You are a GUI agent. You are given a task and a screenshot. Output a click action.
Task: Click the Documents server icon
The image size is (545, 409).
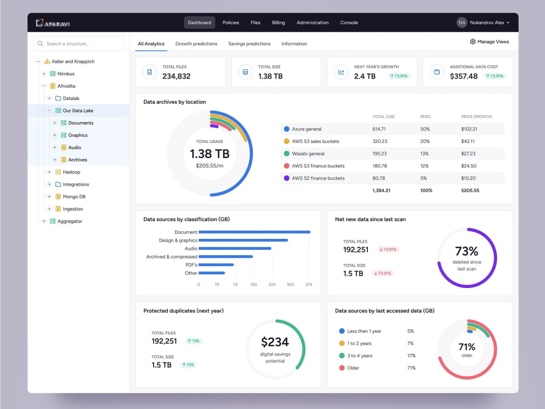64,123
